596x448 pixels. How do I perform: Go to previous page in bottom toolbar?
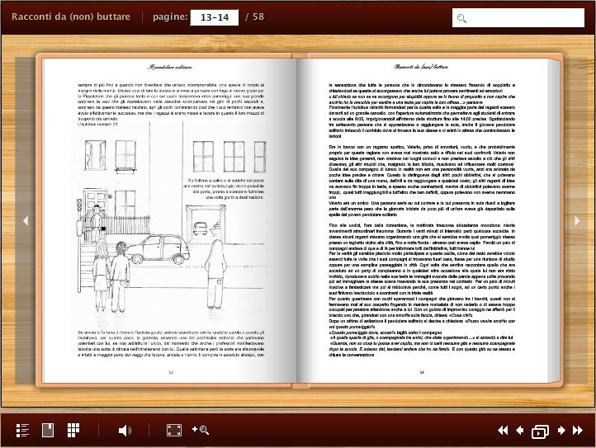pyautogui.click(x=519, y=430)
